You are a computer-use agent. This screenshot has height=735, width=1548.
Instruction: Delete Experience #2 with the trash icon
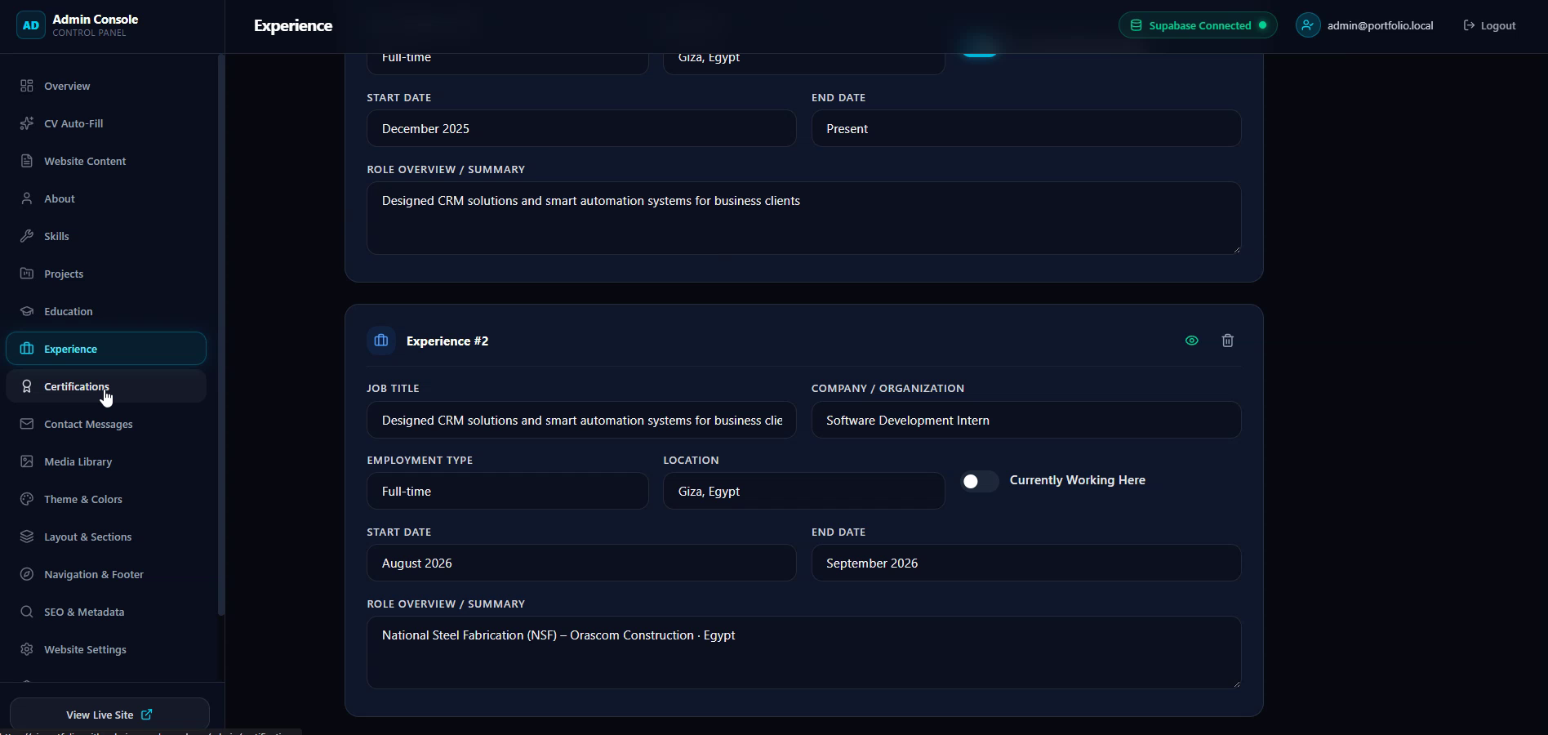coord(1228,341)
